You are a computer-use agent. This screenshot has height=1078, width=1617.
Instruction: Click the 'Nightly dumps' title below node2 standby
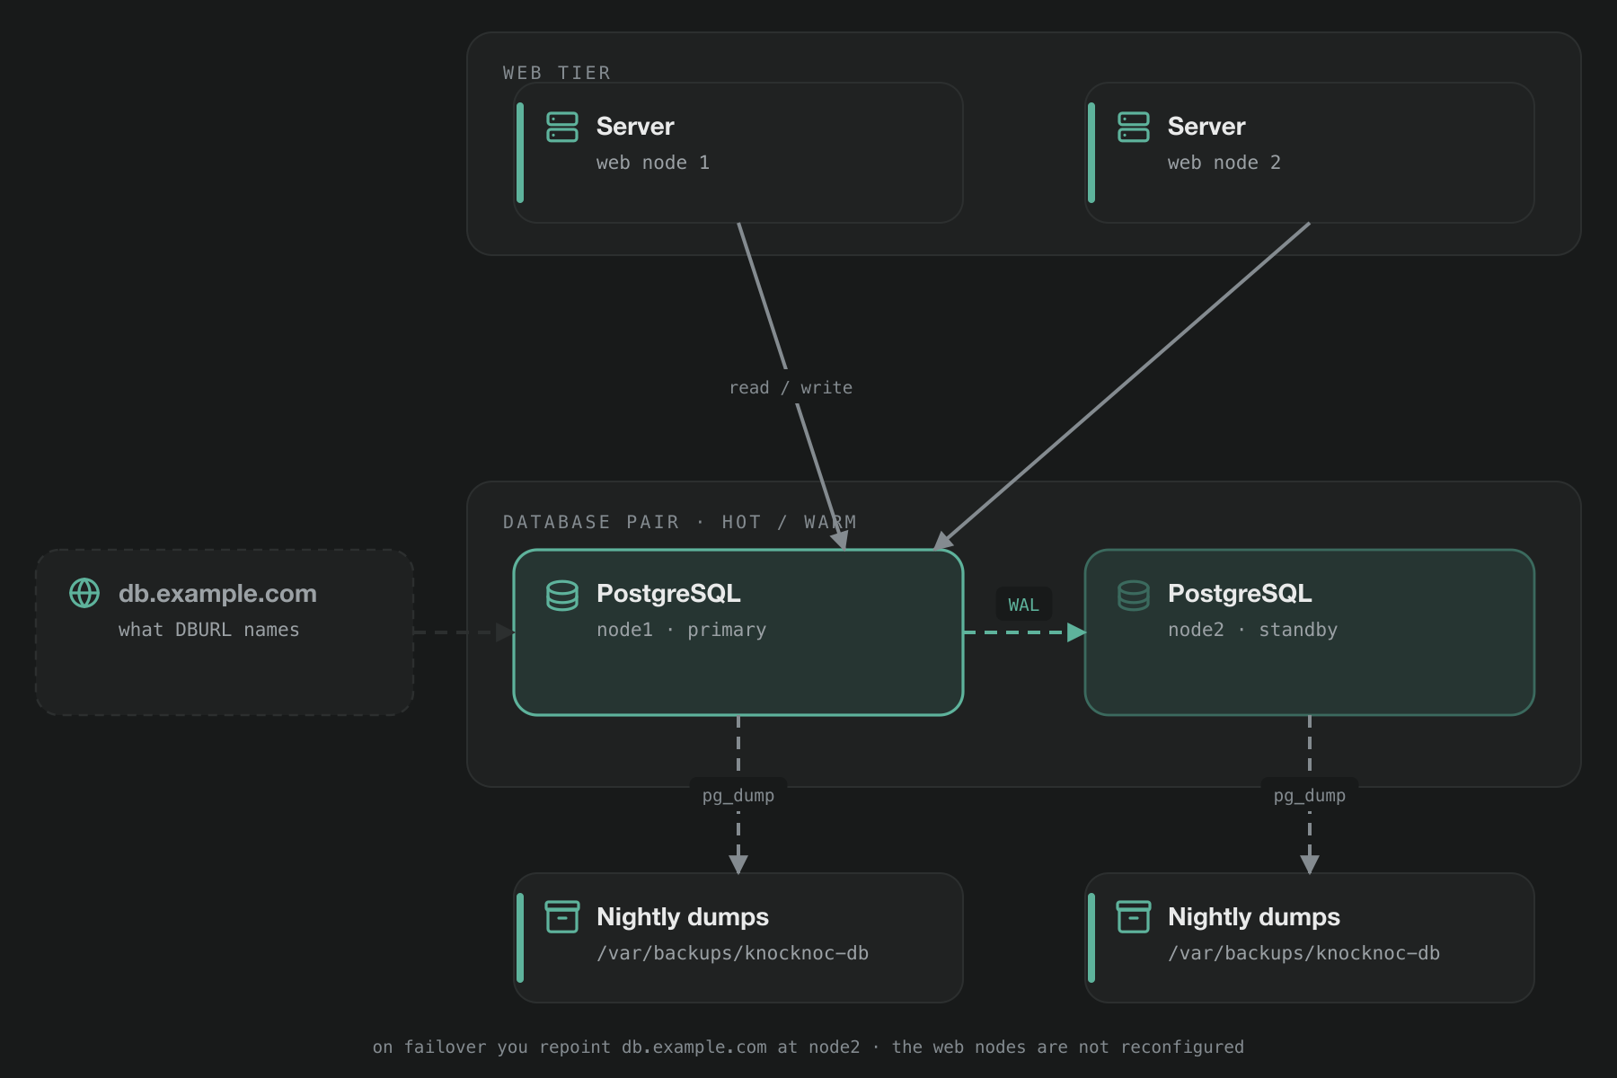pos(1254,916)
